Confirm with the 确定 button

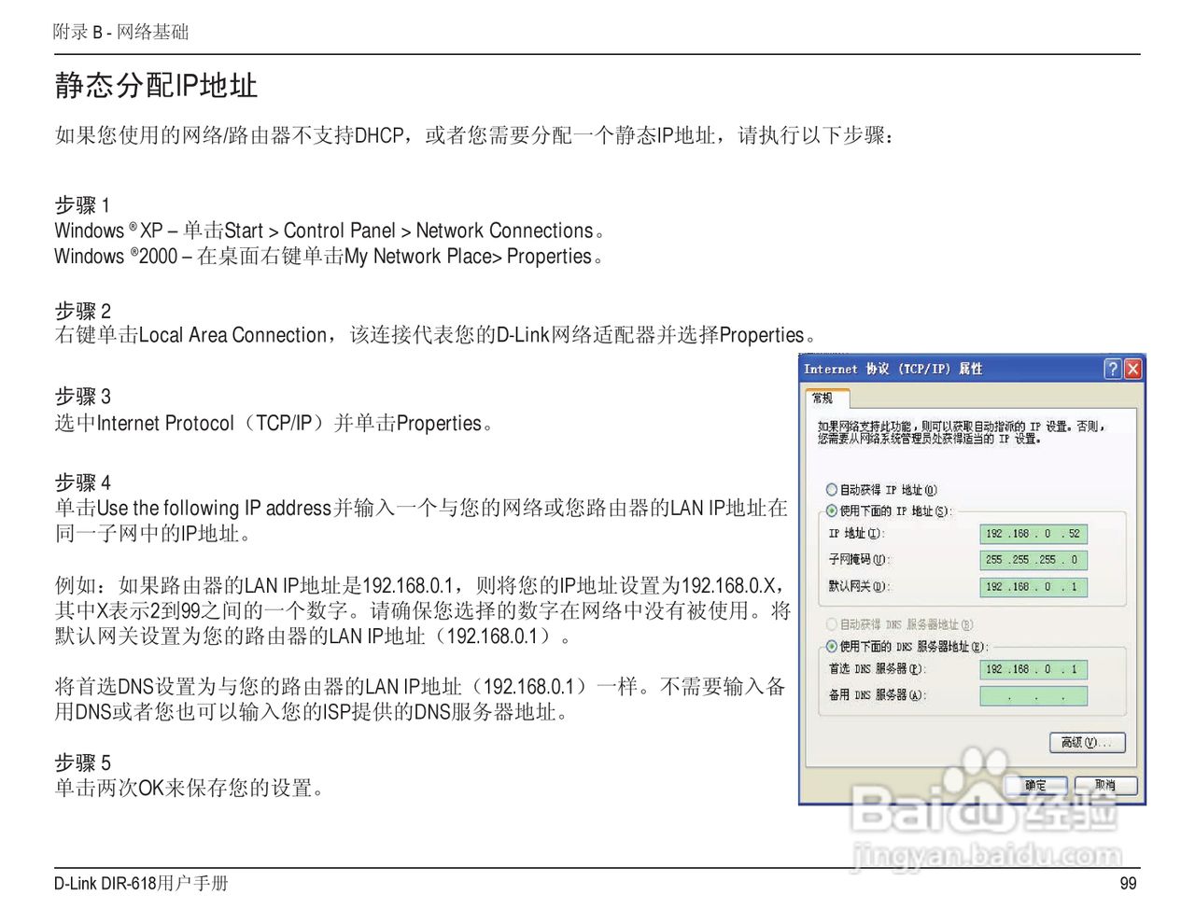(x=1035, y=785)
